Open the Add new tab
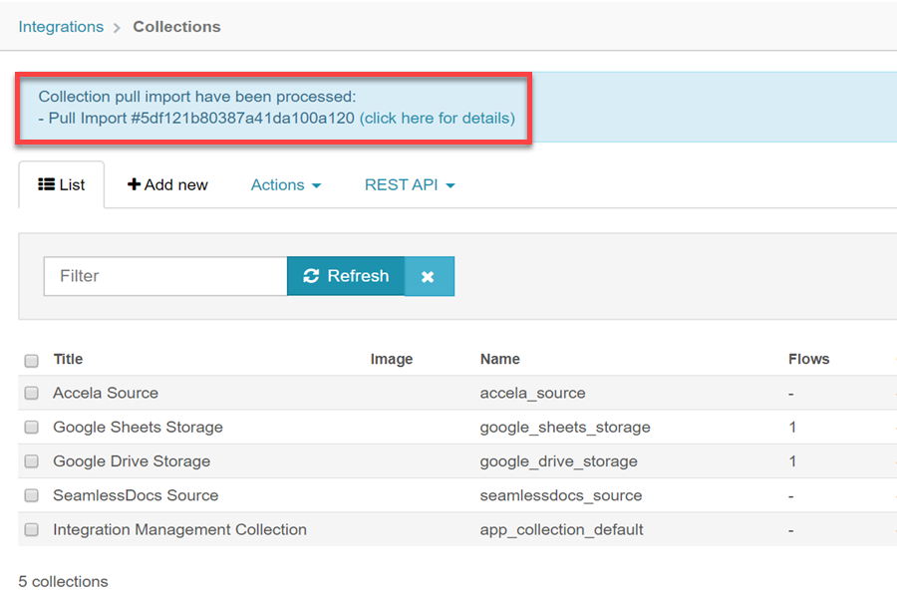897x598 pixels. click(167, 184)
